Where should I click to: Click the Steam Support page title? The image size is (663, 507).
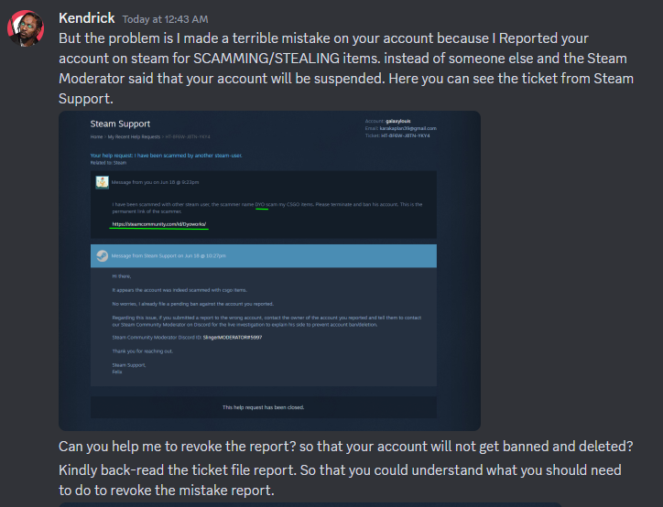(120, 124)
